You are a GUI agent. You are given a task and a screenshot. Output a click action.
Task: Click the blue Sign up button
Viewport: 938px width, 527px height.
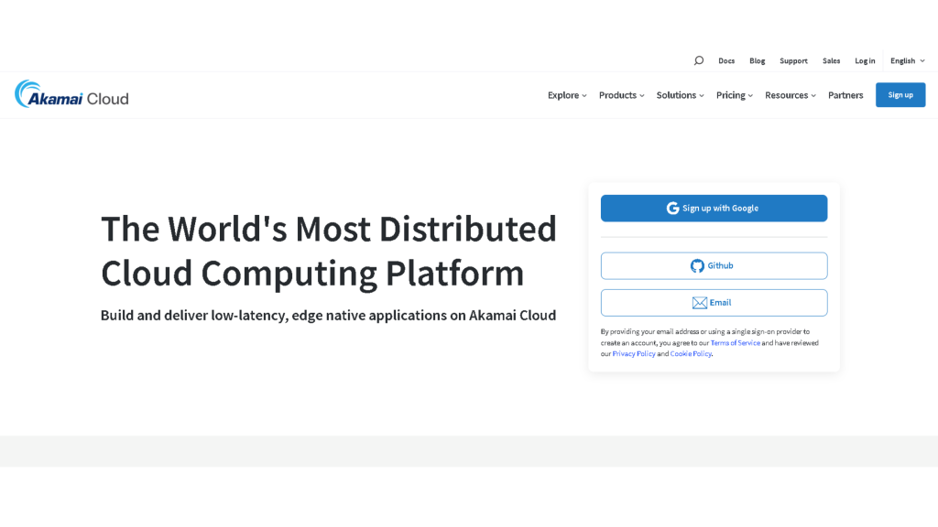[x=900, y=94]
